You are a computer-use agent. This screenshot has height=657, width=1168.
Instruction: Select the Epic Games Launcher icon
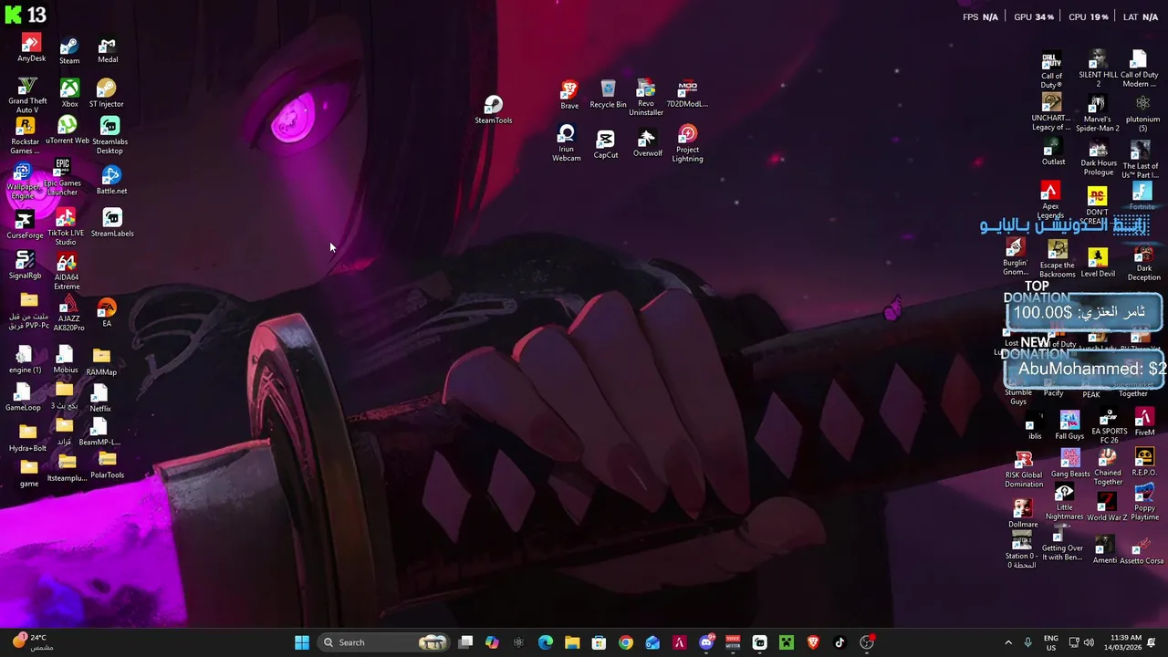coord(62,178)
